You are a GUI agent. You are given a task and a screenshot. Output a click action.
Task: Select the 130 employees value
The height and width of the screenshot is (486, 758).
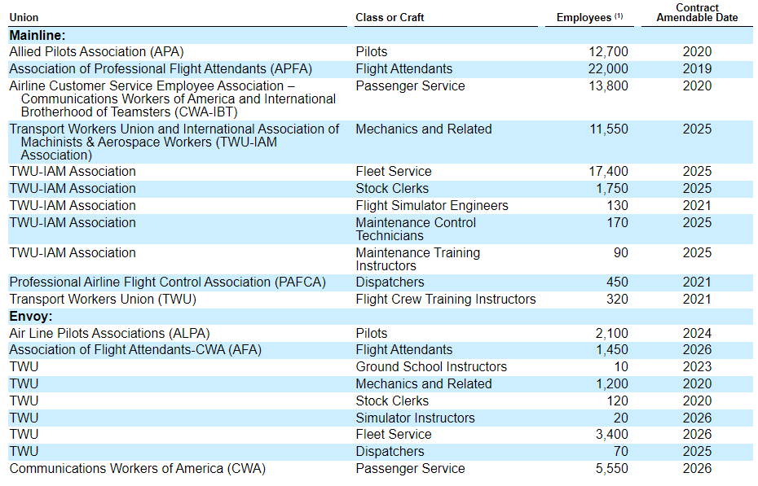click(x=617, y=206)
